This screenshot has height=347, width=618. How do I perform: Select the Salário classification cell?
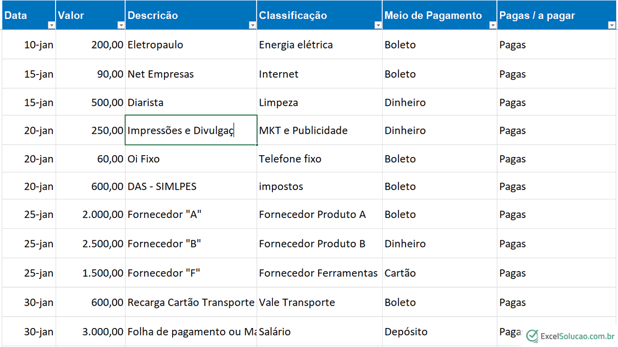(319, 331)
